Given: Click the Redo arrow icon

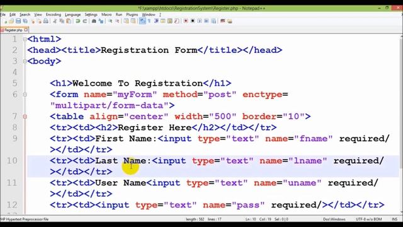Looking at the screenshot, I should (85, 21).
